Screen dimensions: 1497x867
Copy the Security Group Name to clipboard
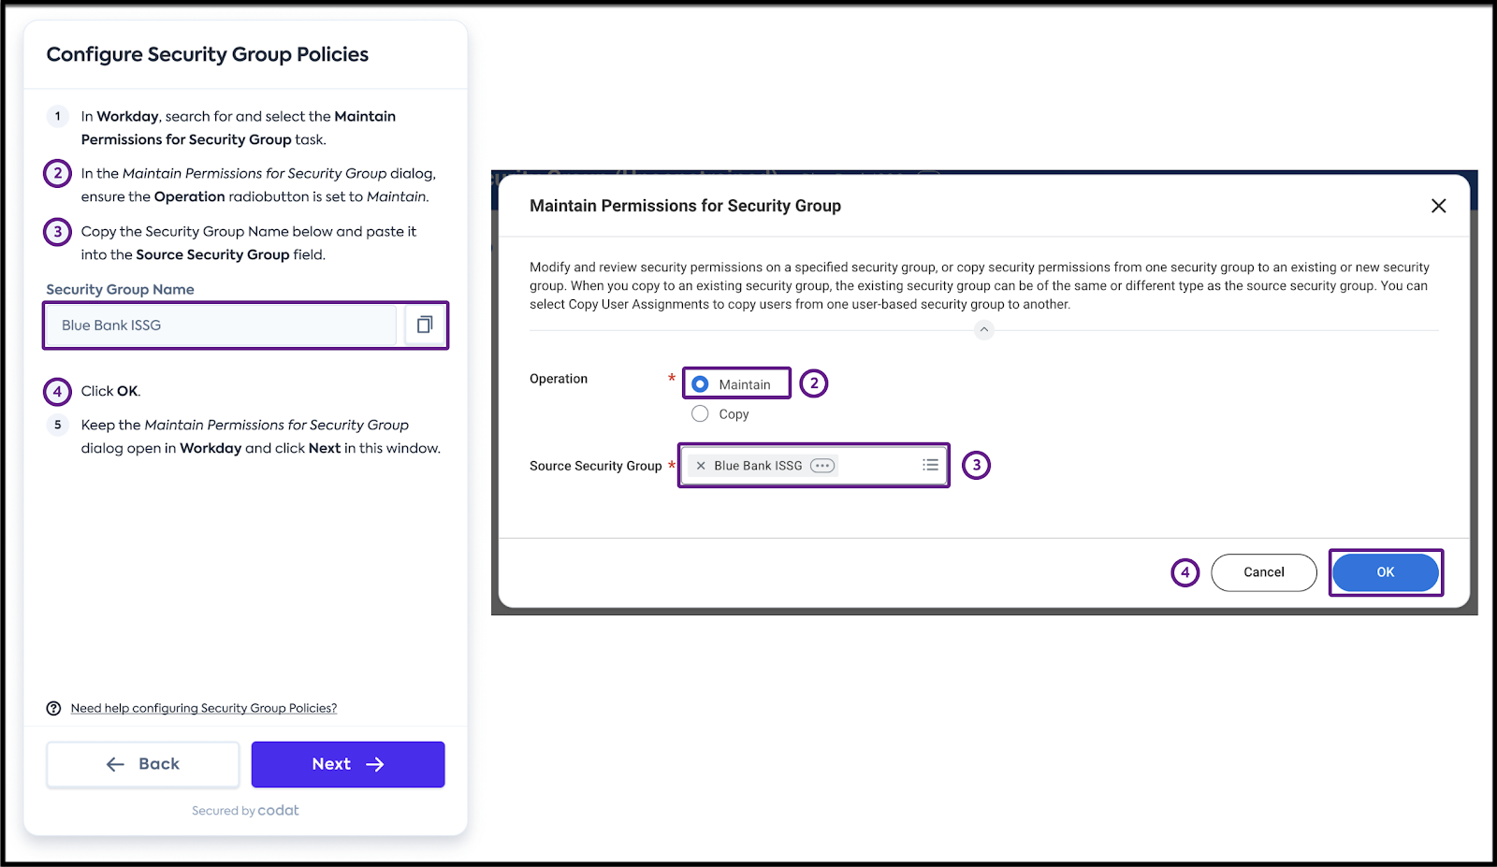pos(425,325)
